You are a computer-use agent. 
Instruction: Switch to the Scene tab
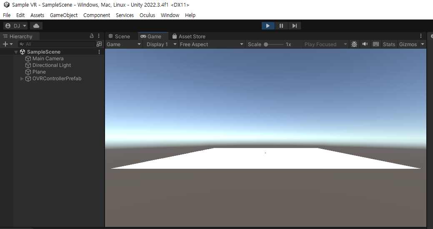click(x=119, y=36)
